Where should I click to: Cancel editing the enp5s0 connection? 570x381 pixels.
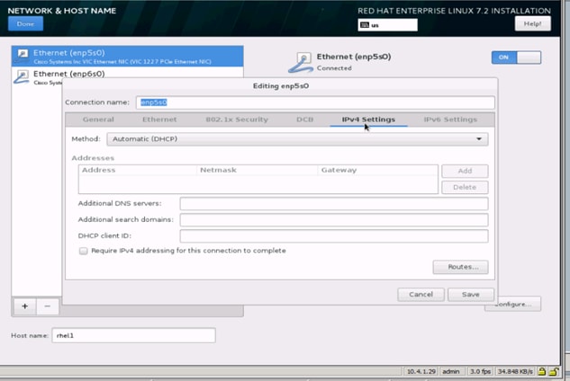pos(421,294)
